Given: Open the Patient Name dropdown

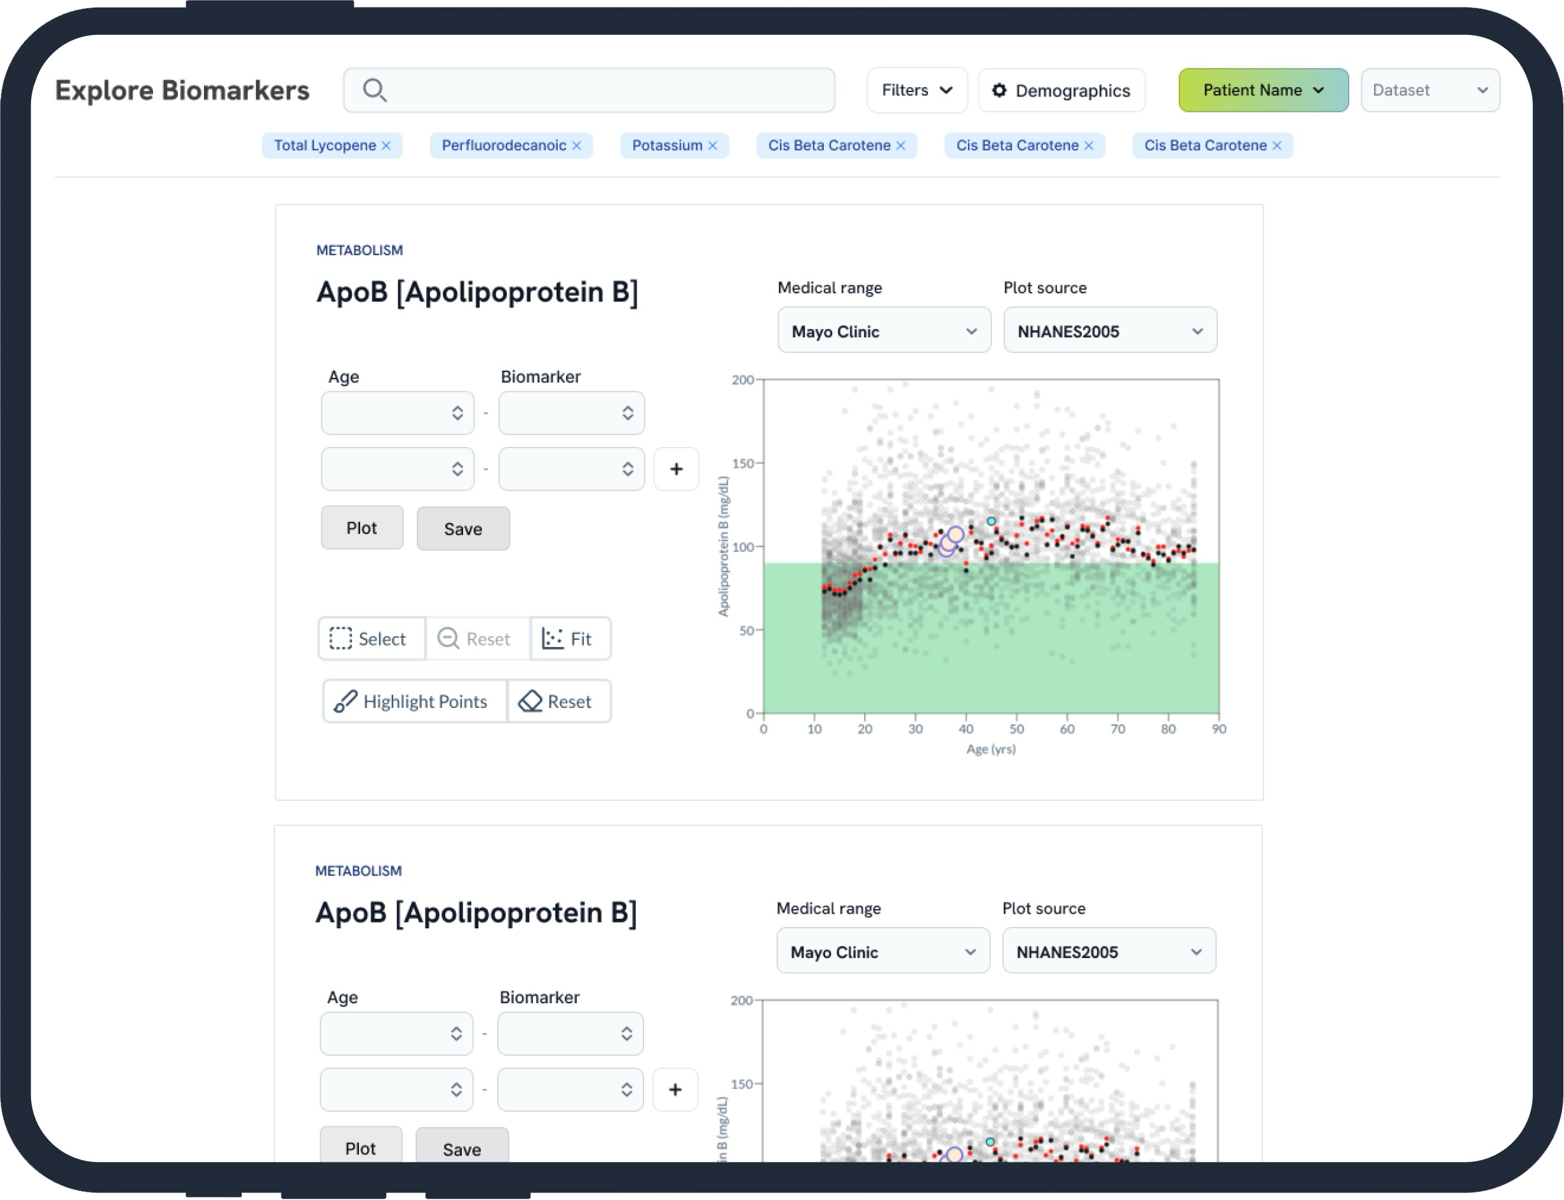Looking at the screenshot, I should click(1263, 90).
